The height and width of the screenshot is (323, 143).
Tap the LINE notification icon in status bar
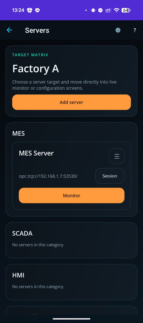(37, 10)
